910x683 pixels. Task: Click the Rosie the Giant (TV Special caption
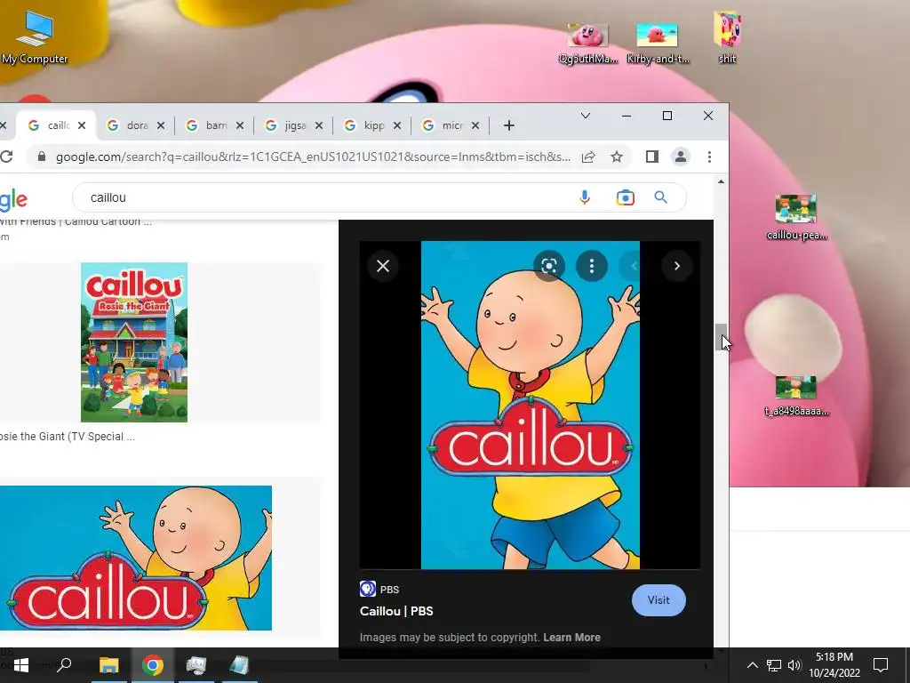coord(68,437)
